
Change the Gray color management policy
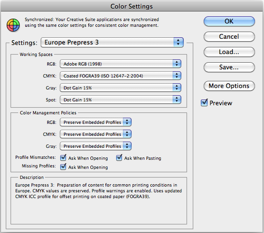click(96, 146)
